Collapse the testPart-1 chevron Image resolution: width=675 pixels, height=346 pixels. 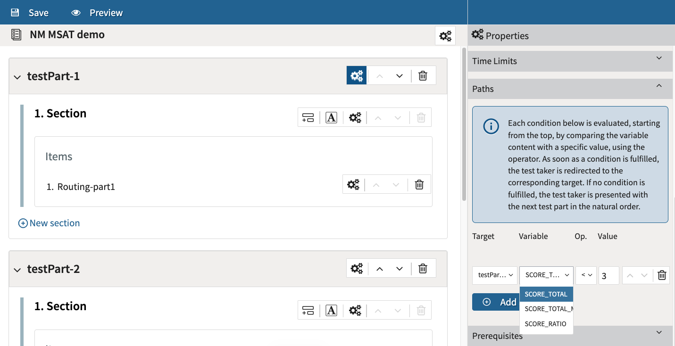tap(17, 77)
